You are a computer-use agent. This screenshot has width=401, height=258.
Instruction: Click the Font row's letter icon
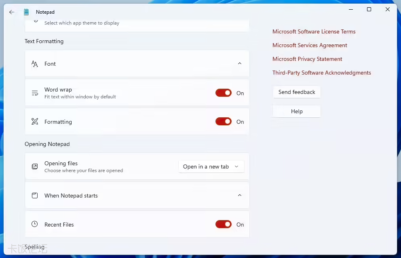(x=34, y=64)
